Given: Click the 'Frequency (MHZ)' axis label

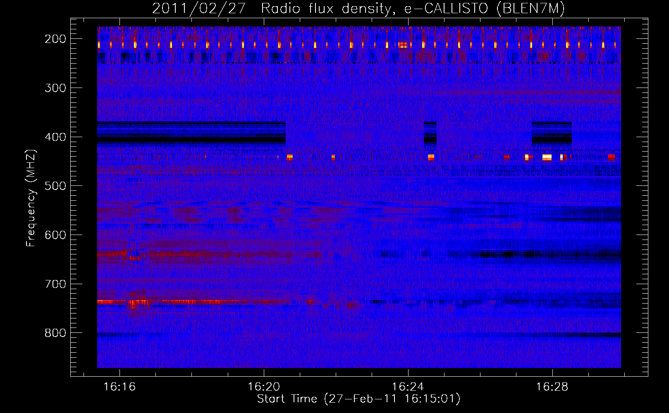Looking at the screenshot, I should pyautogui.click(x=31, y=198).
